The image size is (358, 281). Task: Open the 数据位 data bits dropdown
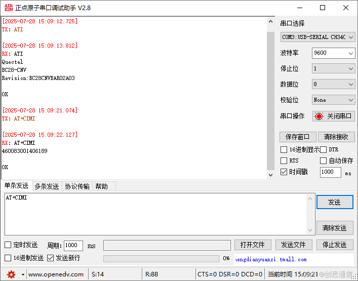(x=333, y=84)
